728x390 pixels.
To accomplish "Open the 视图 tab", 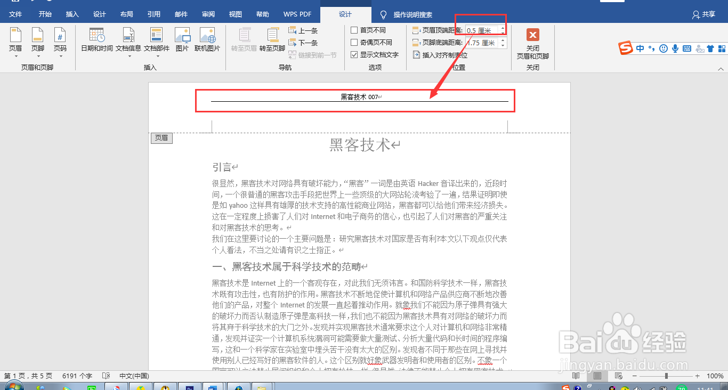I will (235, 14).
